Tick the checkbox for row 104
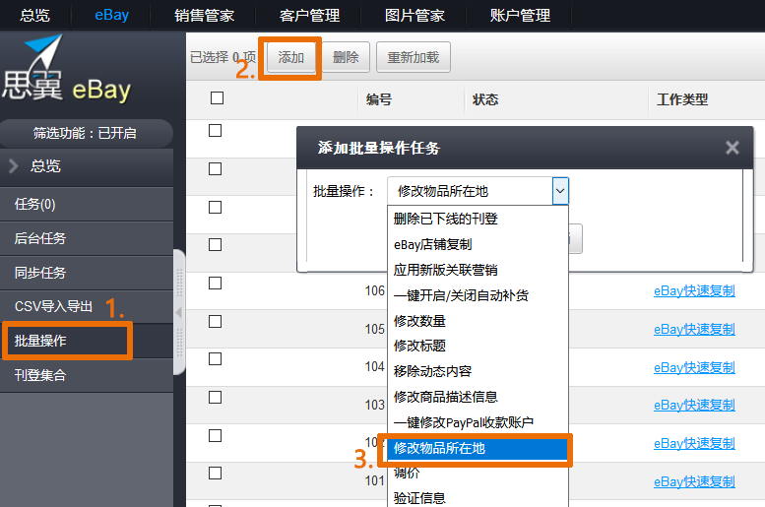Image resolution: width=765 pixels, height=507 pixels. (x=216, y=358)
